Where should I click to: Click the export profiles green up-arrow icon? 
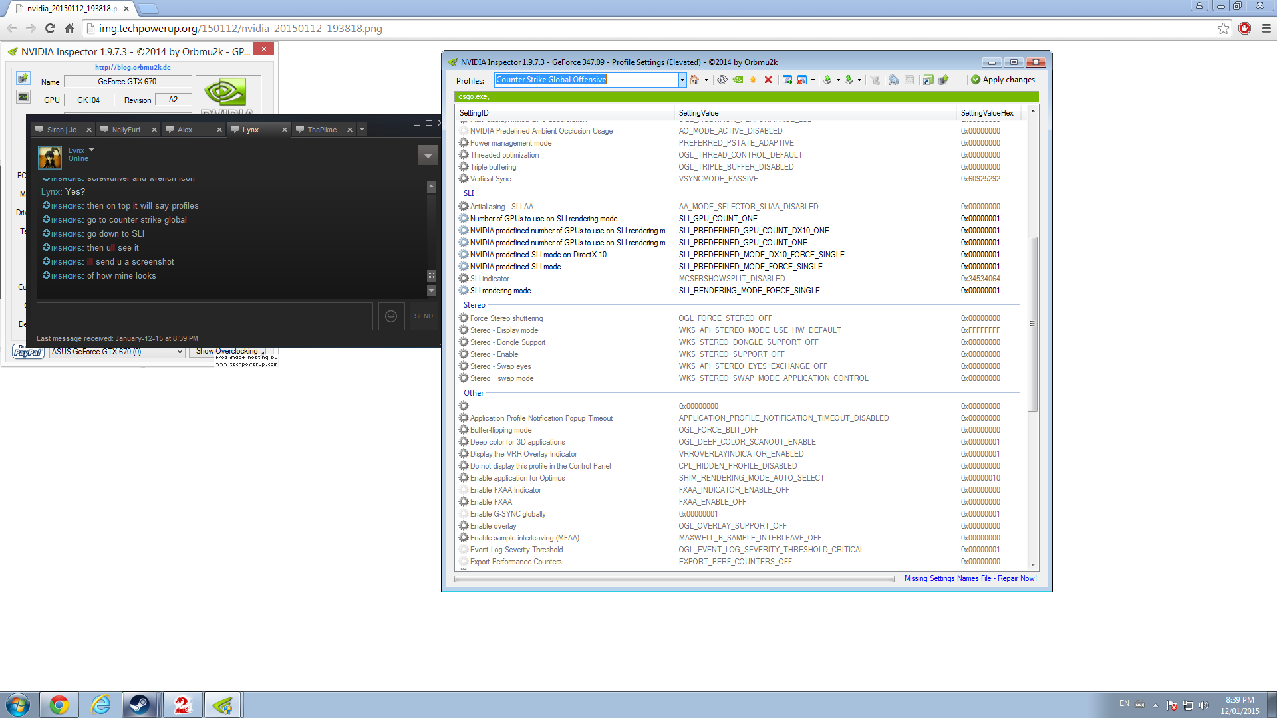827,80
